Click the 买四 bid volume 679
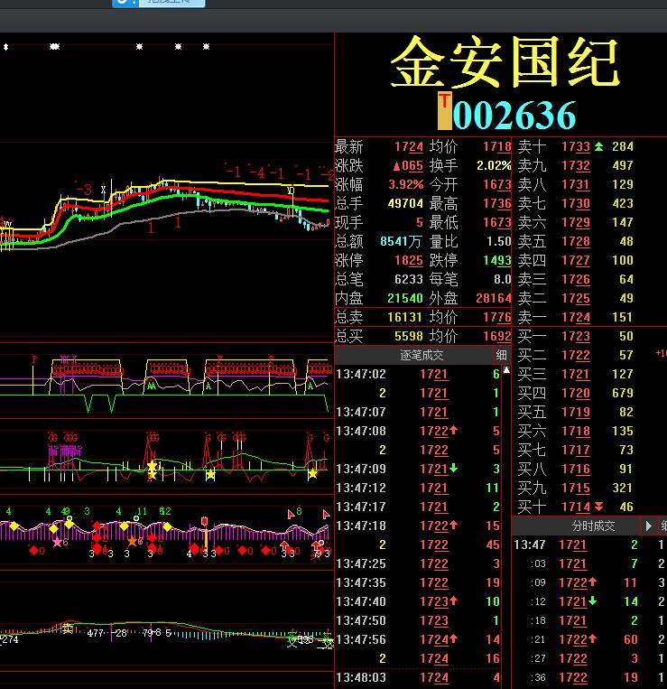 623,393
